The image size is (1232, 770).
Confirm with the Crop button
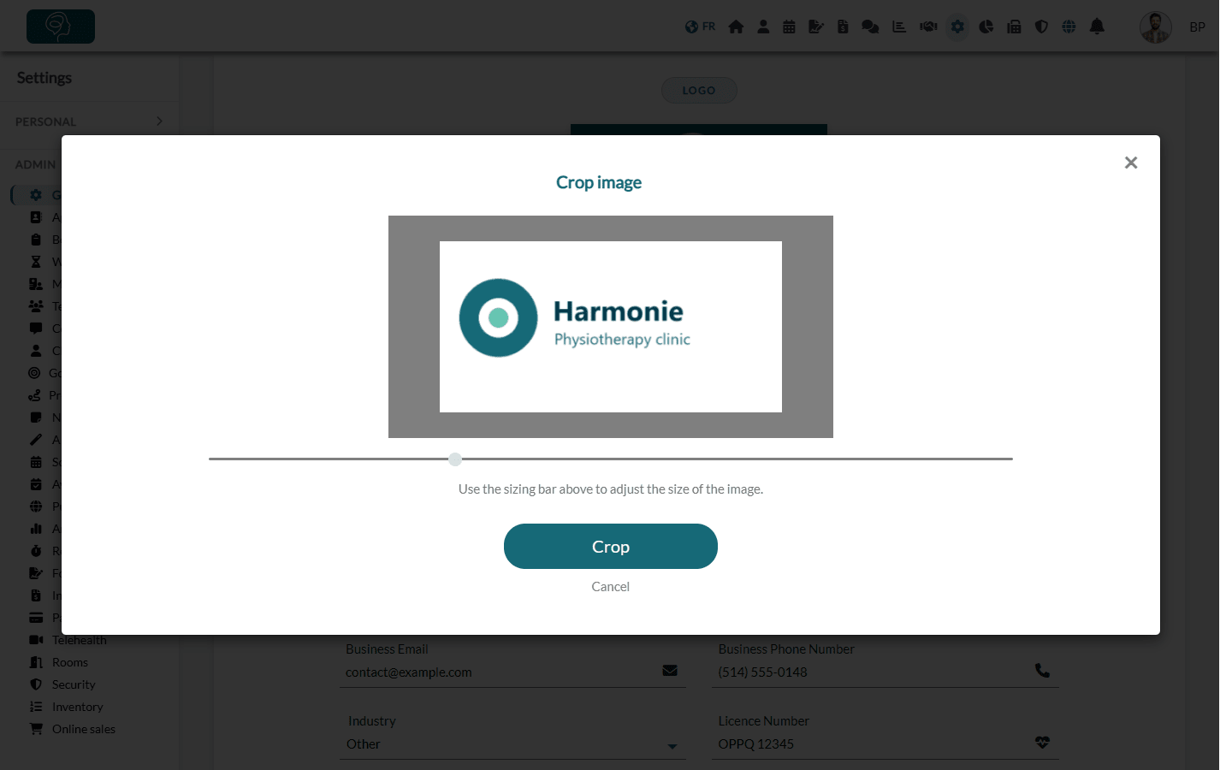(x=611, y=547)
